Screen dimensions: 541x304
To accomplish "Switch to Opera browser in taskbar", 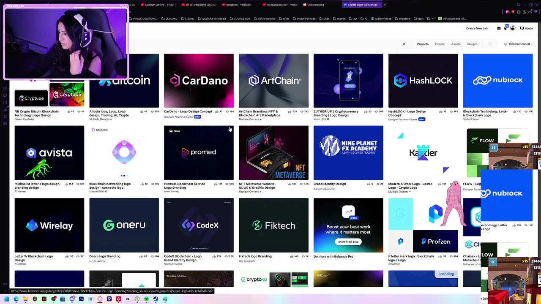I will coord(100,299).
